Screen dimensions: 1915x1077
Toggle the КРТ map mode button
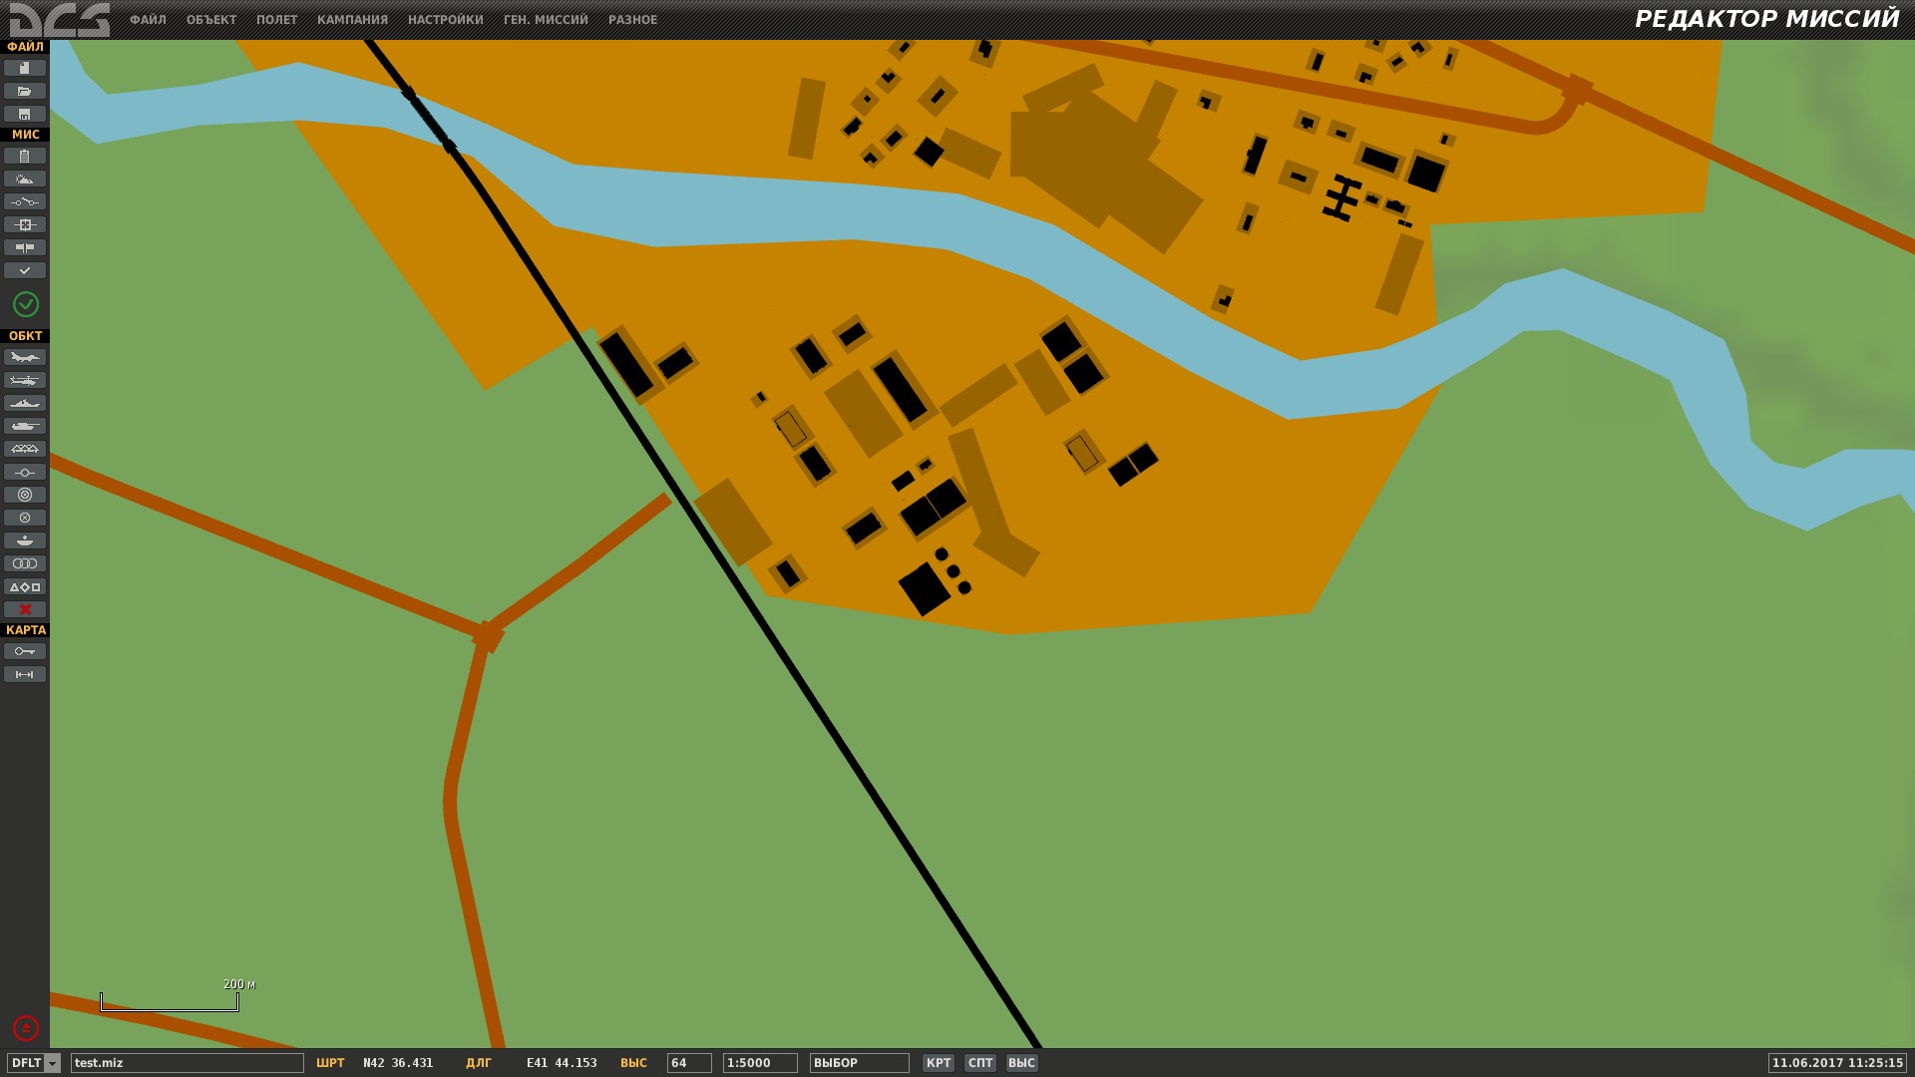coord(938,1063)
